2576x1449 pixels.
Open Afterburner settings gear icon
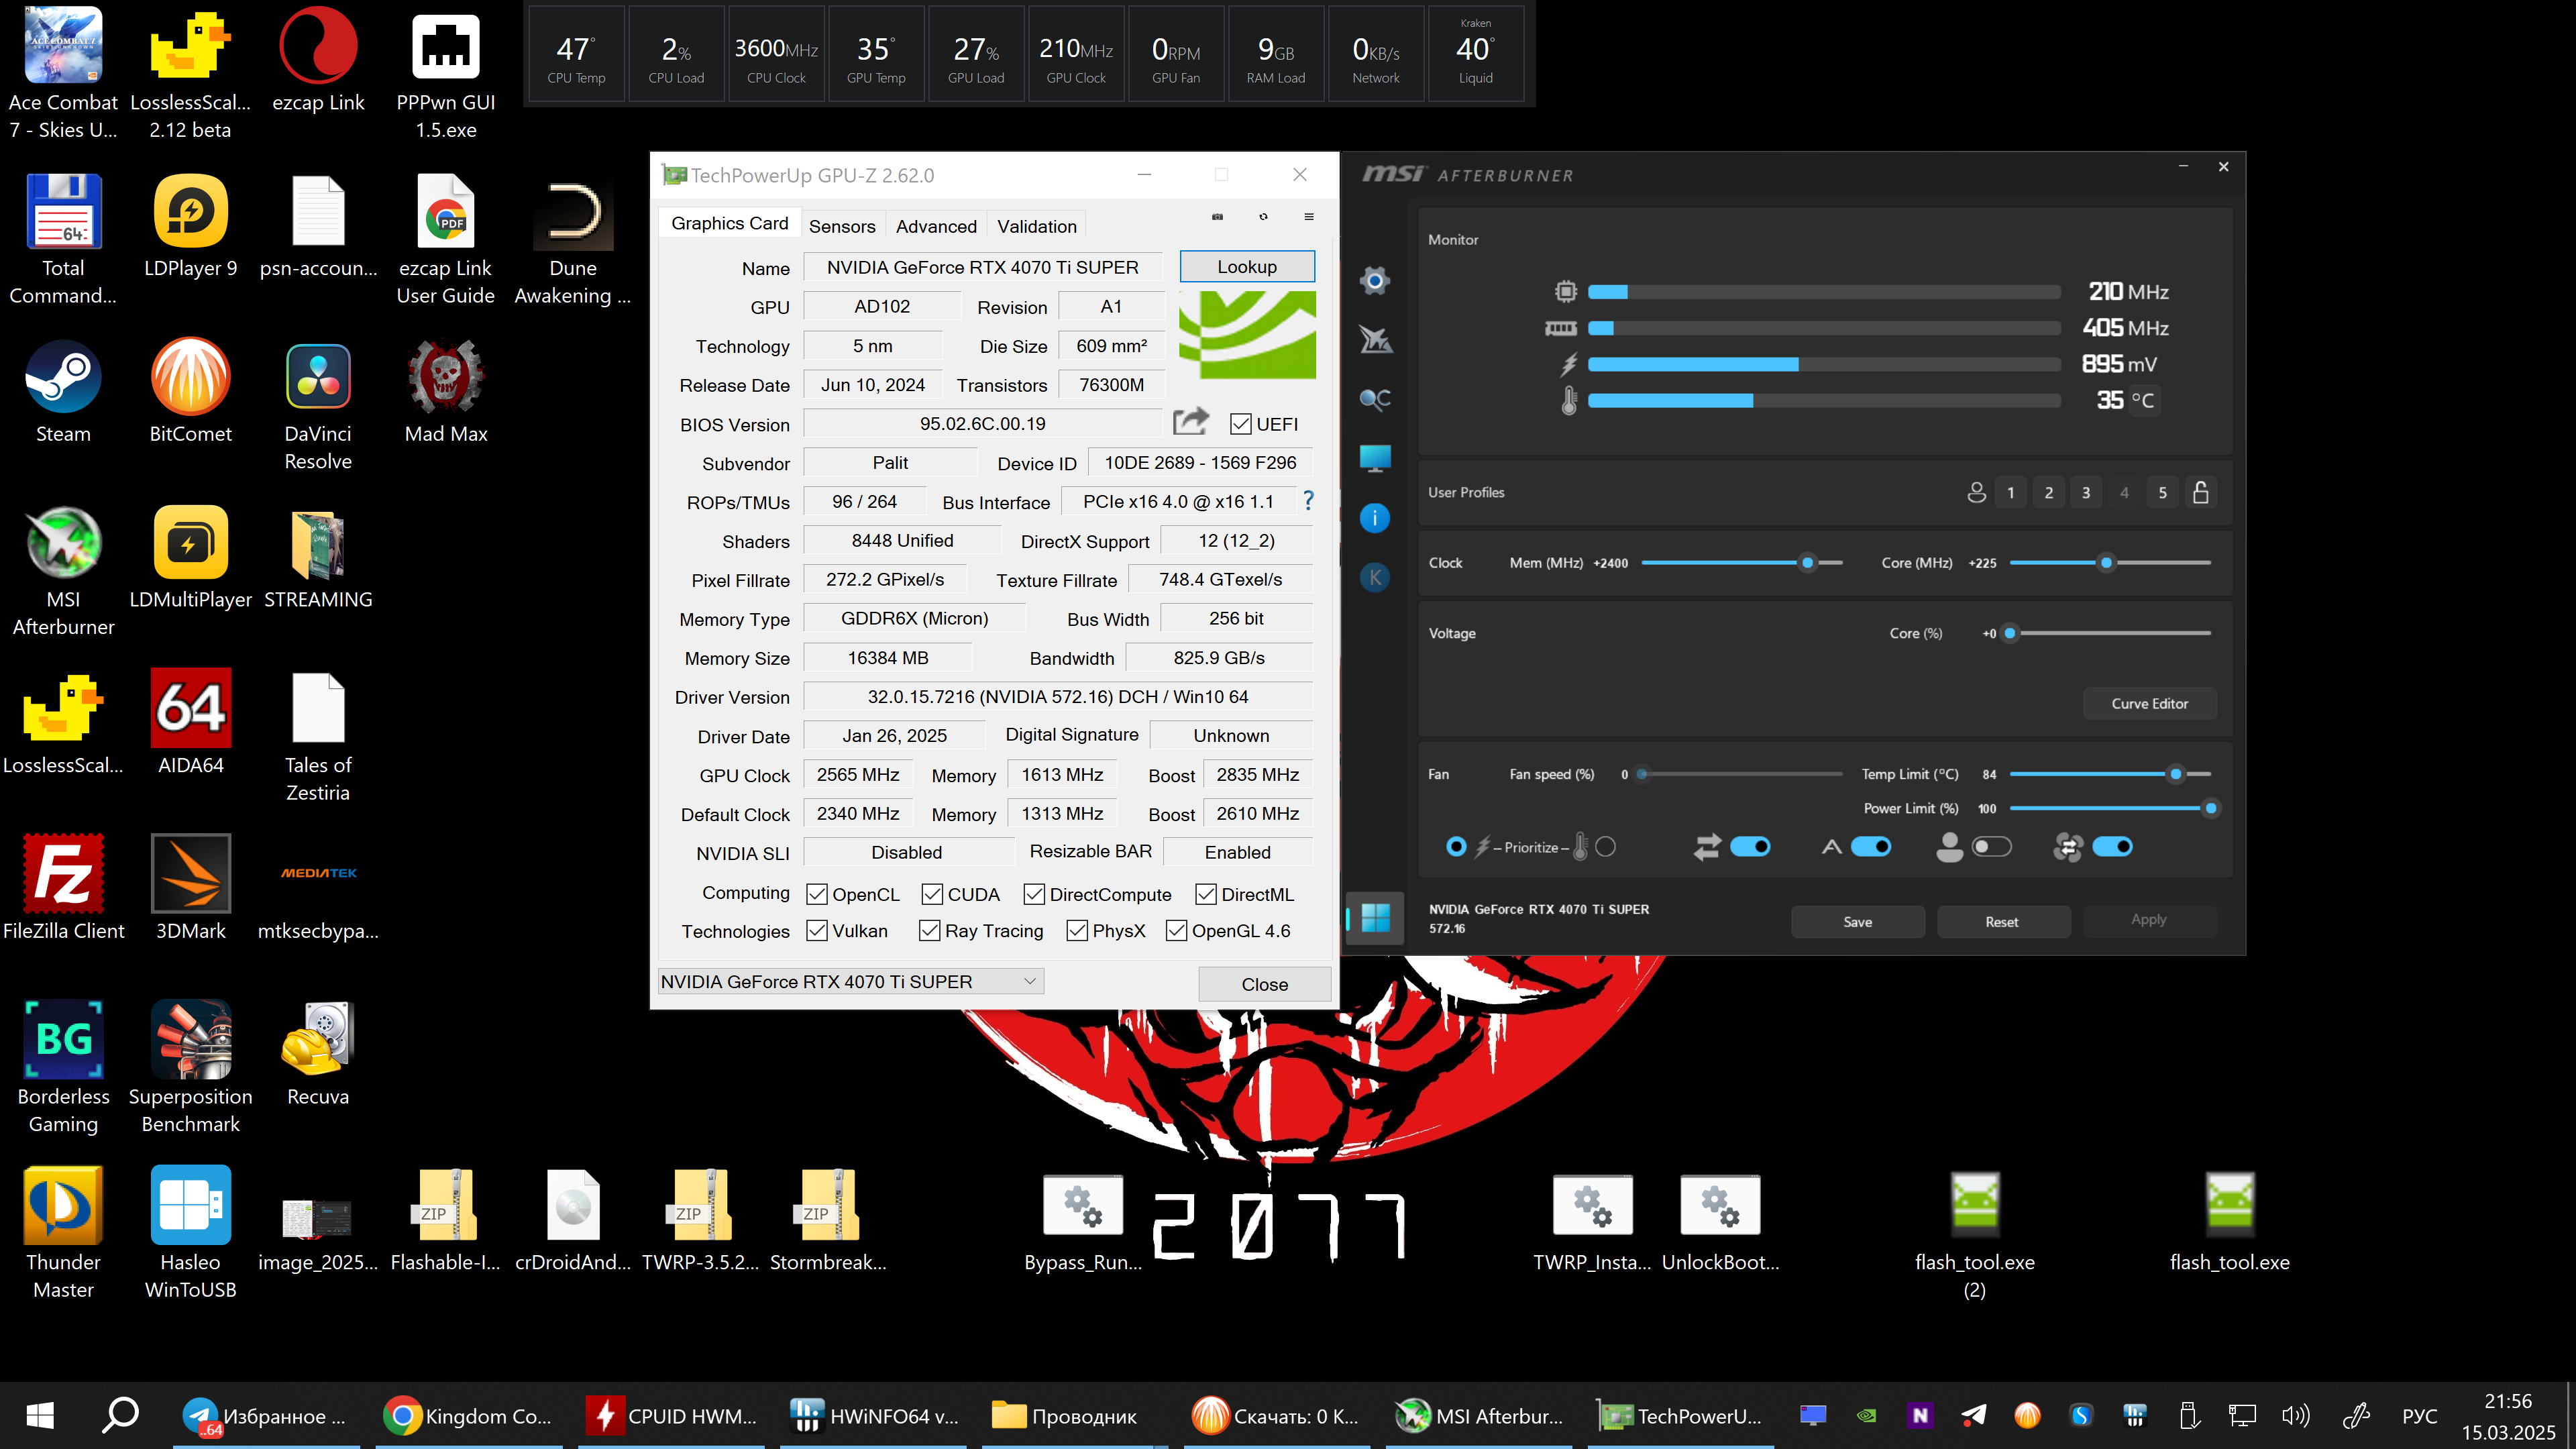1375,281
